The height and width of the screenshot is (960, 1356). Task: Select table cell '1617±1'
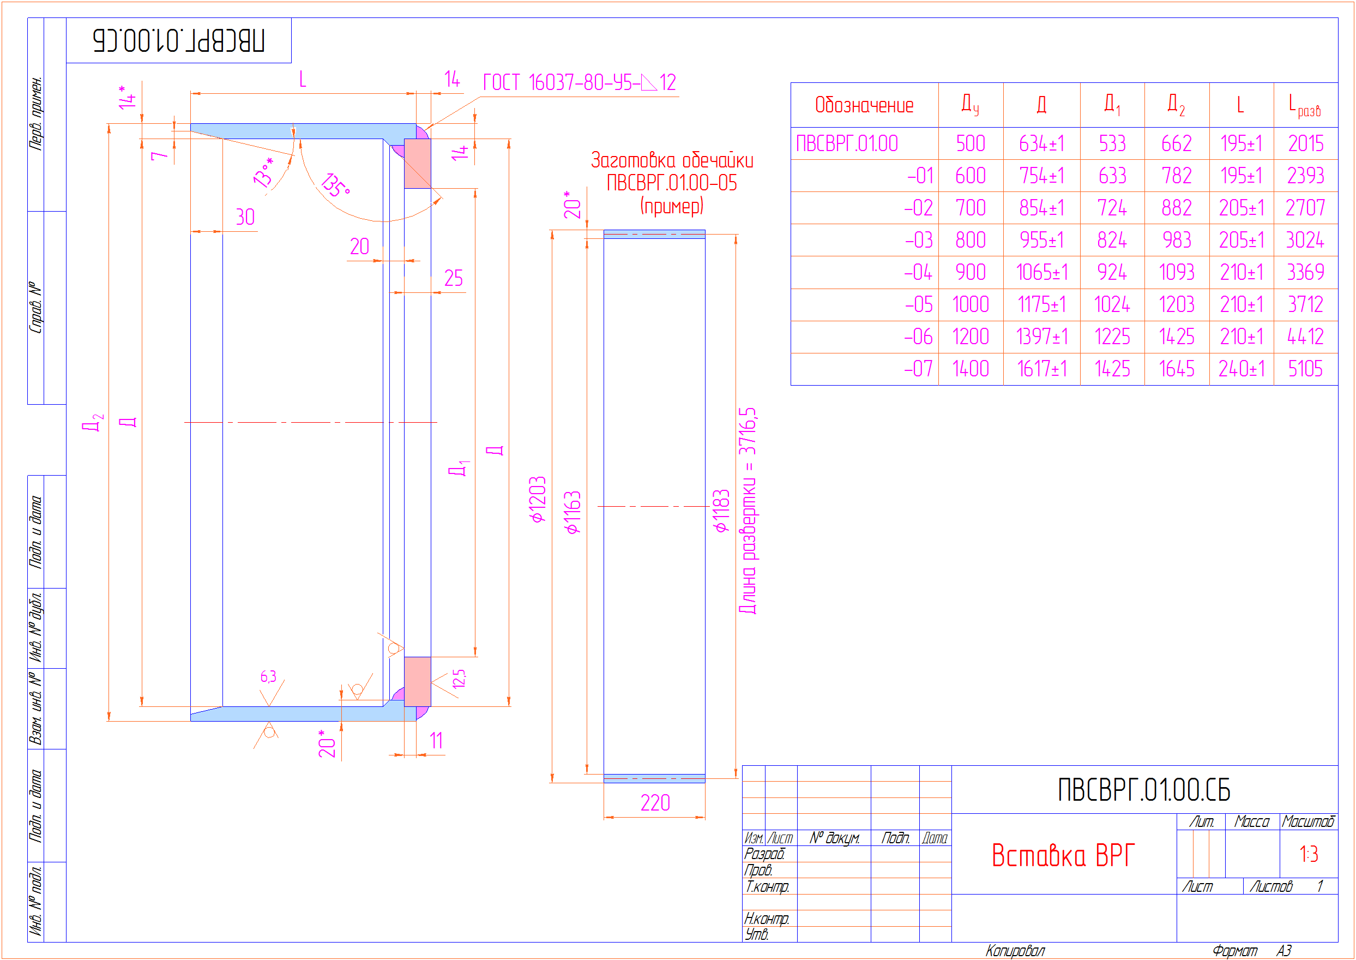(1041, 369)
